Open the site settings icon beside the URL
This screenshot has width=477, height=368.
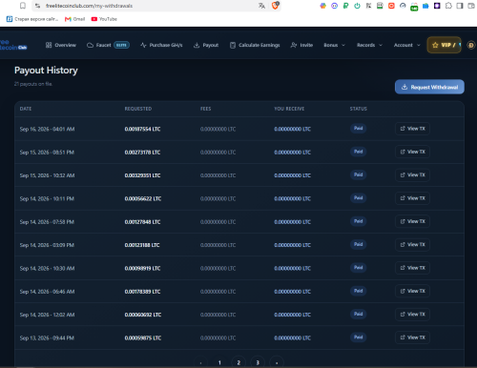pos(37,6)
